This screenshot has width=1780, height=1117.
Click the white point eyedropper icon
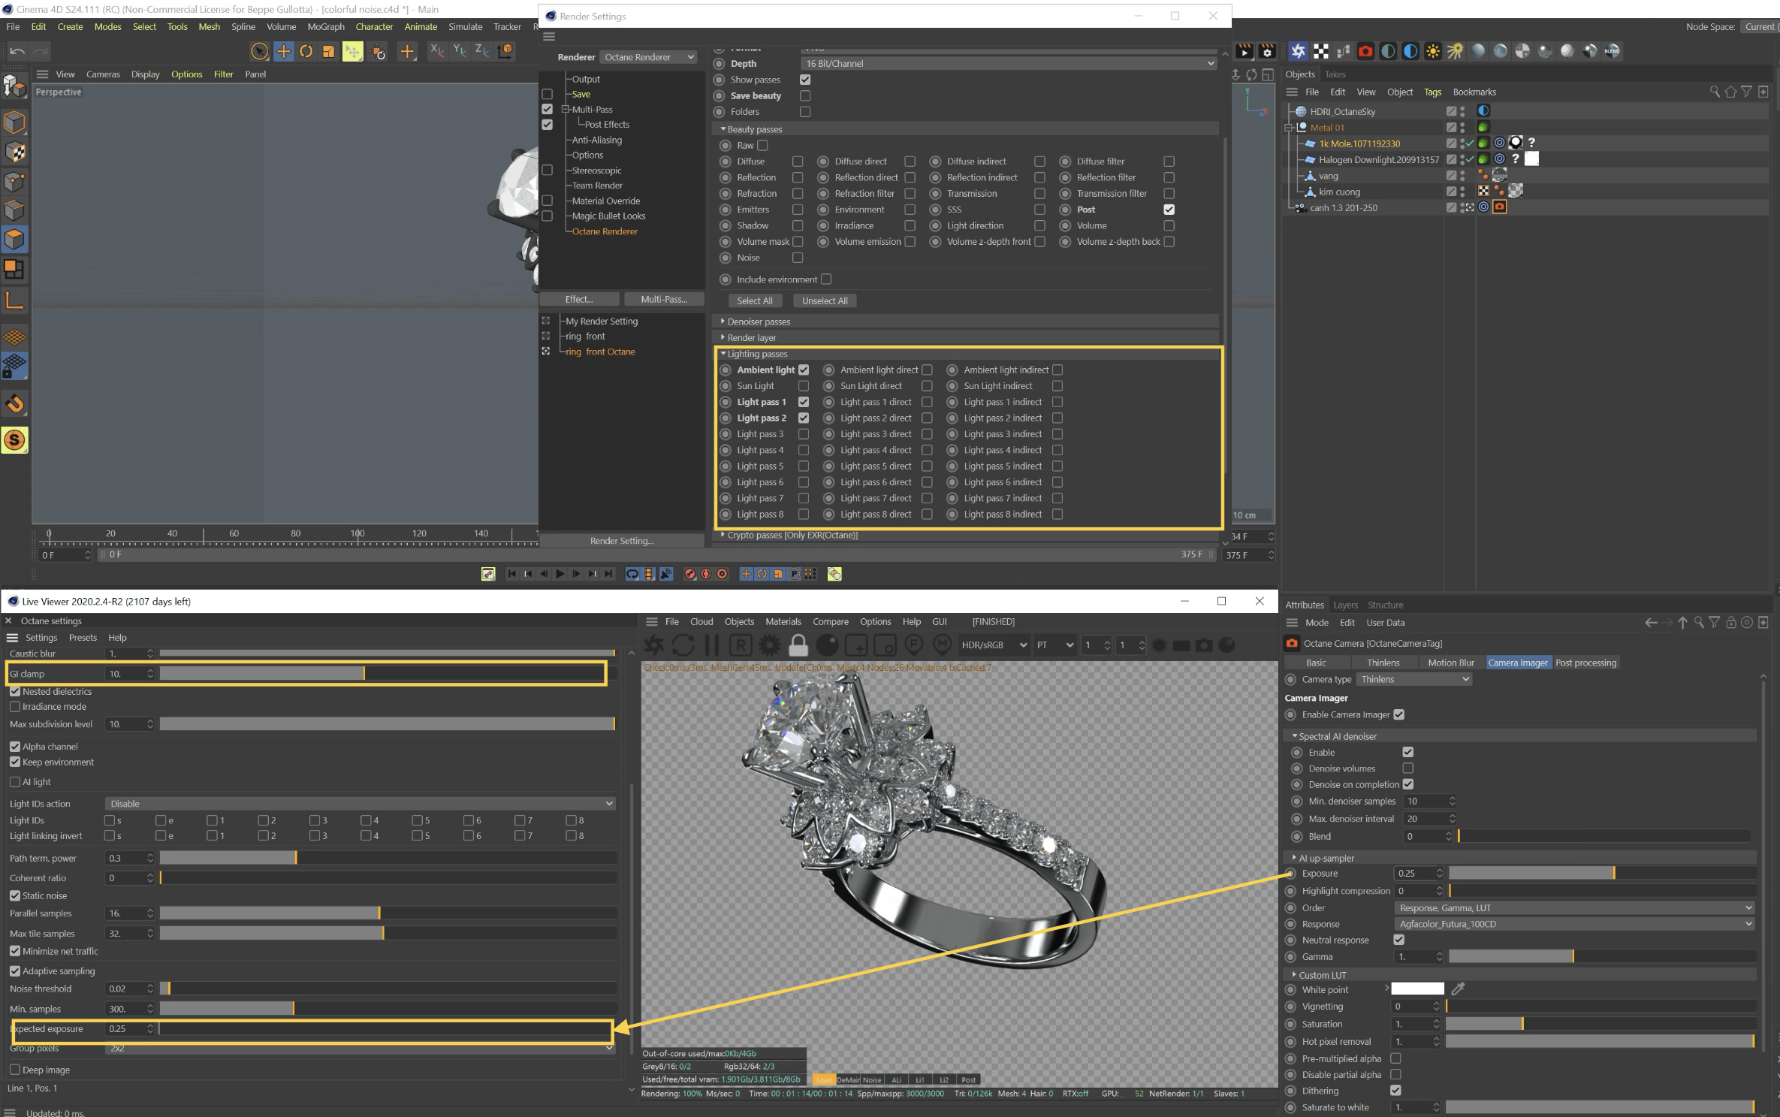pyautogui.click(x=1459, y=989)
